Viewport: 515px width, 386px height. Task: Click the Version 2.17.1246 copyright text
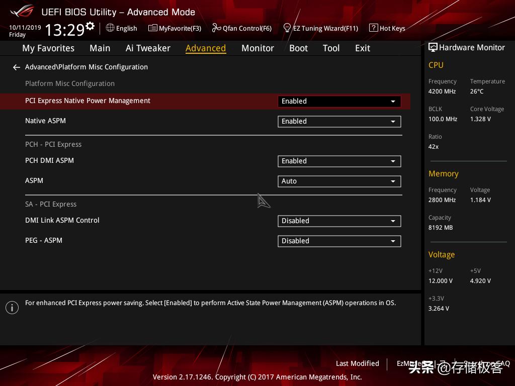tap(257, 377)
